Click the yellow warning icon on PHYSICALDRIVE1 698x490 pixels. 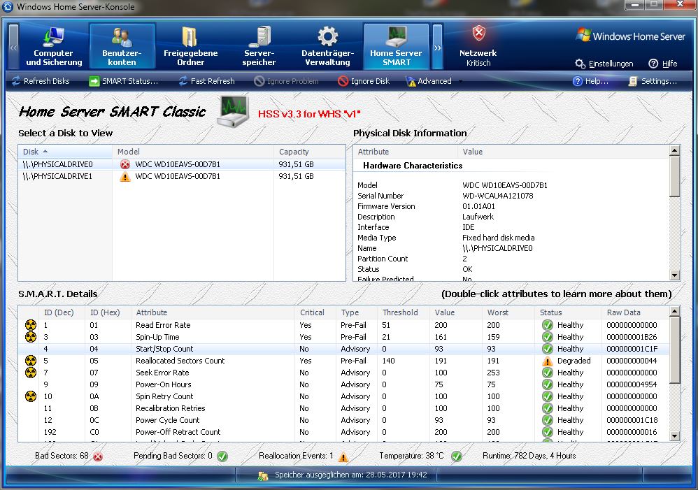125,177
